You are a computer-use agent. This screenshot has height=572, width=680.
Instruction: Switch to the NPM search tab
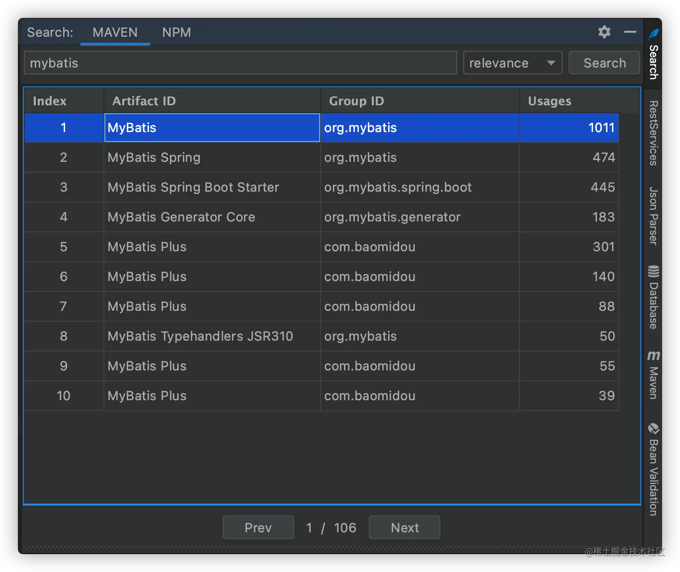176,32
